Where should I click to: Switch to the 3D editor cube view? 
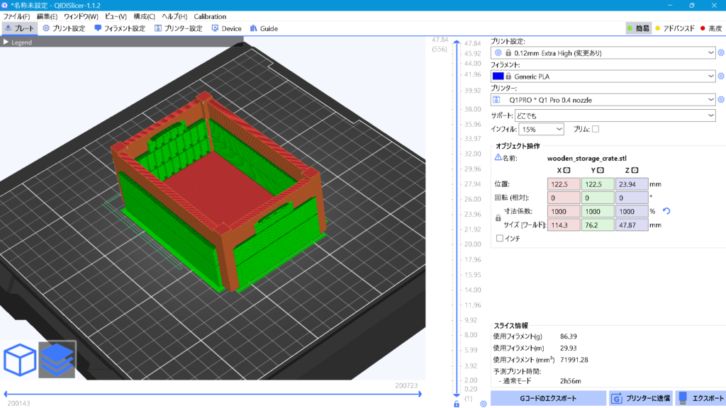(x=20, y=360)
